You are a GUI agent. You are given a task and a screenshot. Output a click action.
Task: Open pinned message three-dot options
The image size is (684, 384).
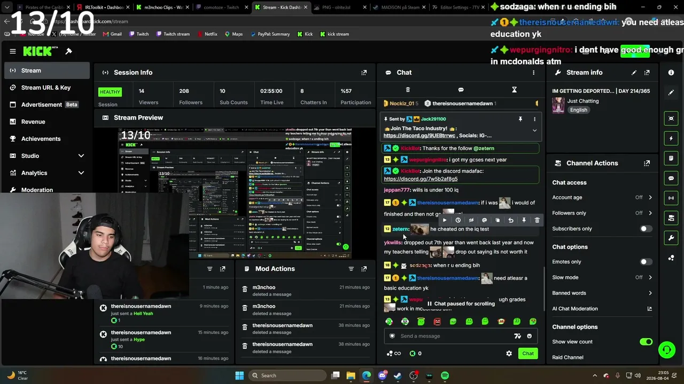point(534,119)
